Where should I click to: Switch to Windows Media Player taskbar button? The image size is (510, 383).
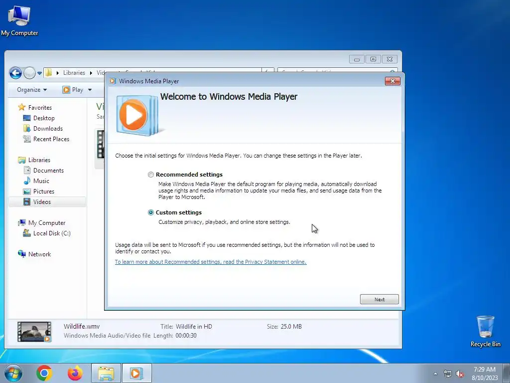(136, 373)
